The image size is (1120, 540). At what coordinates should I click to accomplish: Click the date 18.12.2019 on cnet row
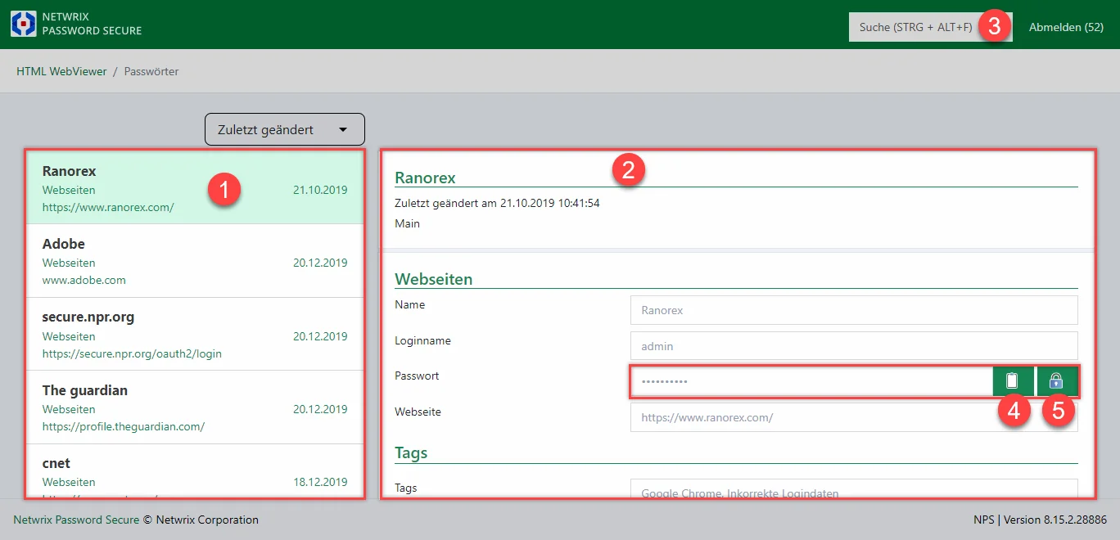click(320, 482)
